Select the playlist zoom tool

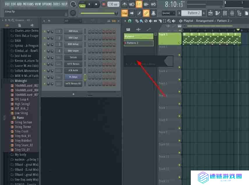tap(169, 21)
